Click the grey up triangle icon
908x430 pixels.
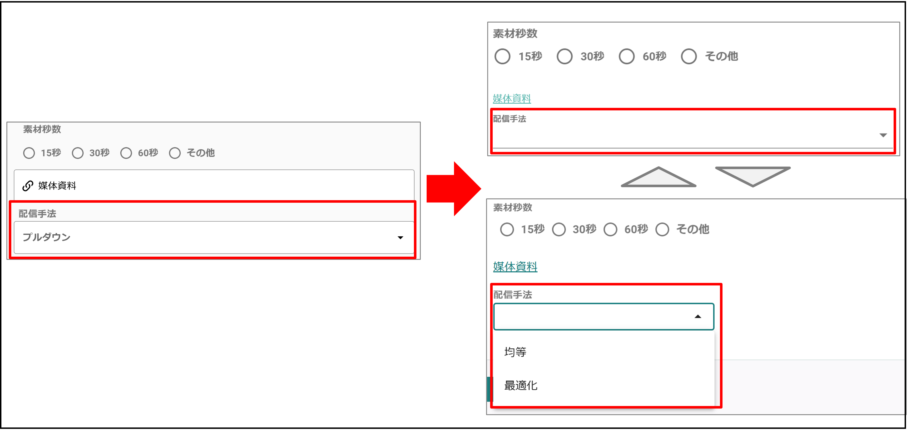tap(658, 177)
